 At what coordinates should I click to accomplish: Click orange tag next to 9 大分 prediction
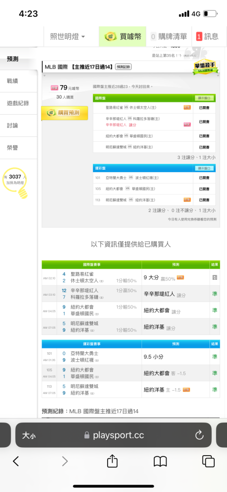click(x=180, y=277)
